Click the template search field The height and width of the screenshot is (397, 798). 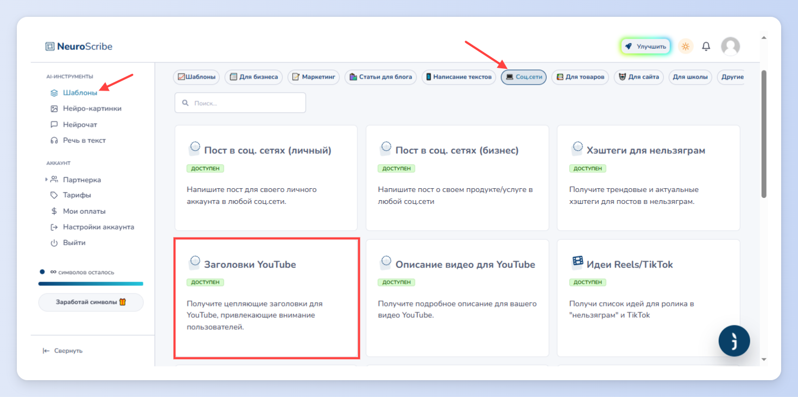(x=240, y=103)
